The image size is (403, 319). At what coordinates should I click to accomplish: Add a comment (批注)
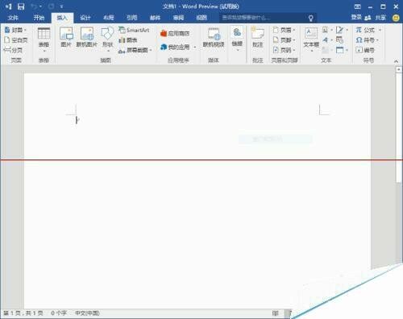coord(258,37)
